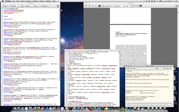Screen dimensions: 179x112
Task: Go to previous page in PDF preview
Action: (86, 6)
